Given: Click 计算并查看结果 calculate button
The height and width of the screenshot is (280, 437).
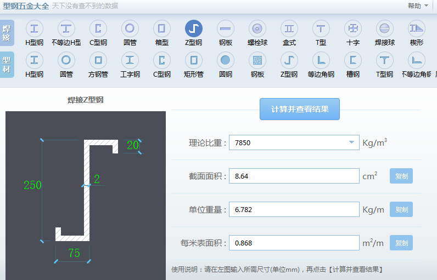Looking at the screenshot, I should click(300, 109).
